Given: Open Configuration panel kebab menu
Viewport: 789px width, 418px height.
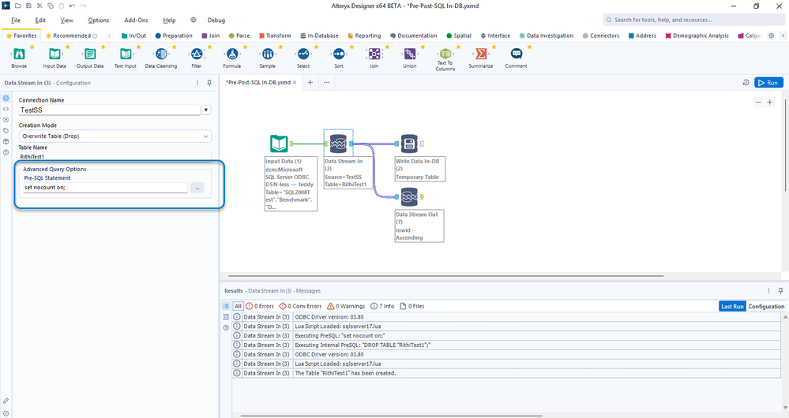Looking at the screenshot, I should (197, 83).
